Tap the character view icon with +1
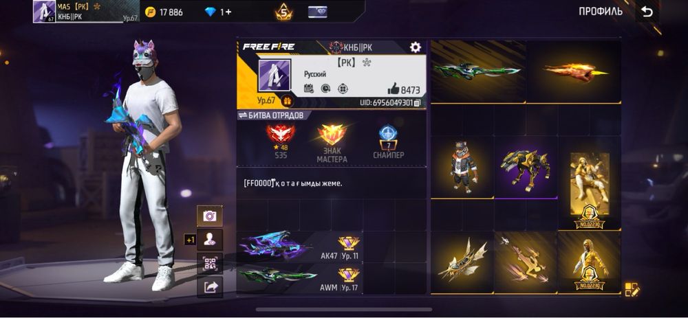 (209, 240)
